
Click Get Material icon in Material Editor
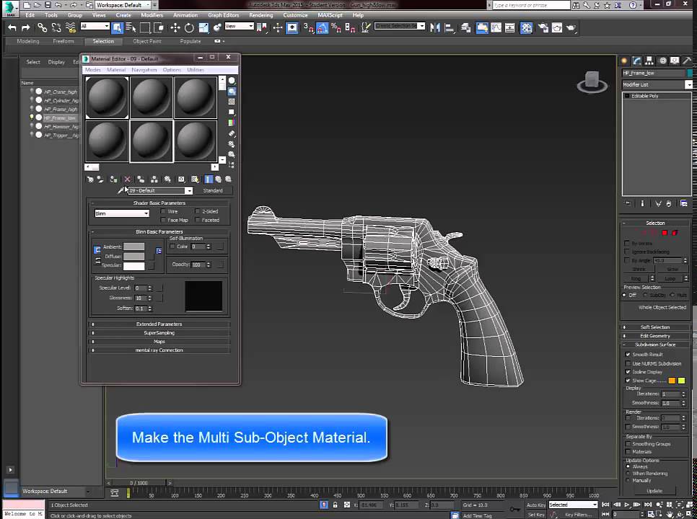click(x=90, y=179)
